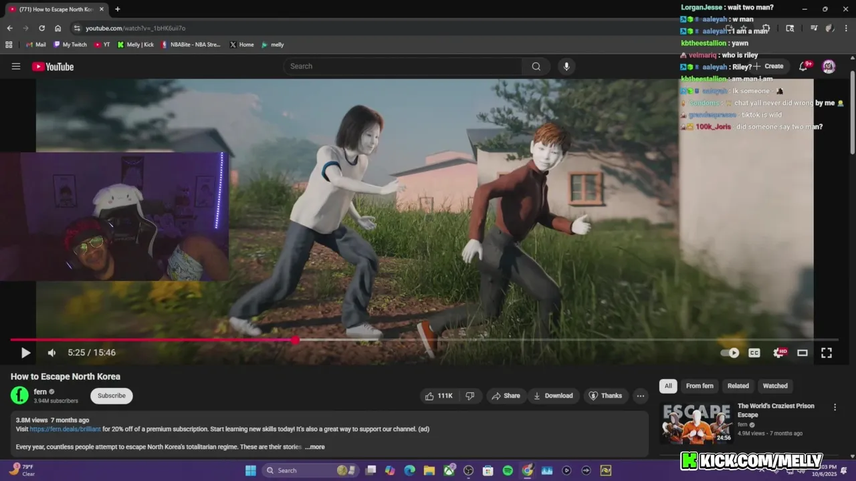The width and height of the screenshot is (856, 481).
Task: Open the weather widget showing 79°F
Action: point(22,470)
